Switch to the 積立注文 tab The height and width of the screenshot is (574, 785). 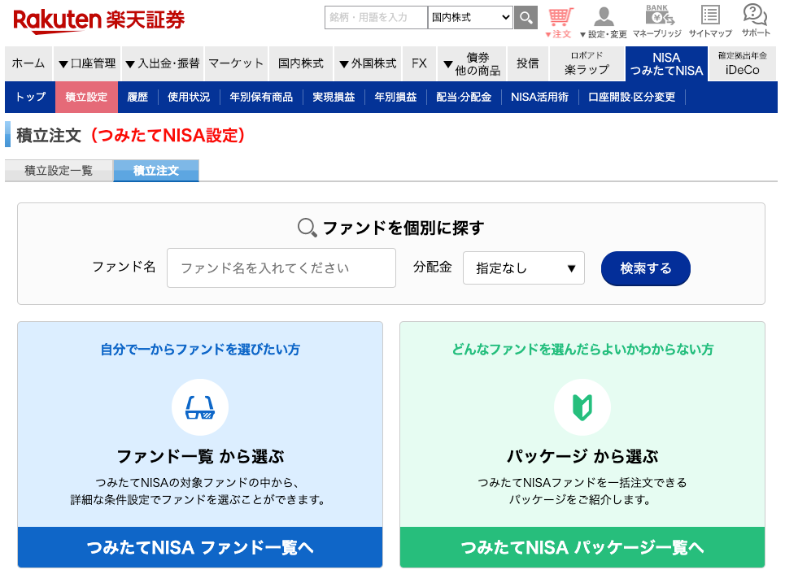(156, 171)
